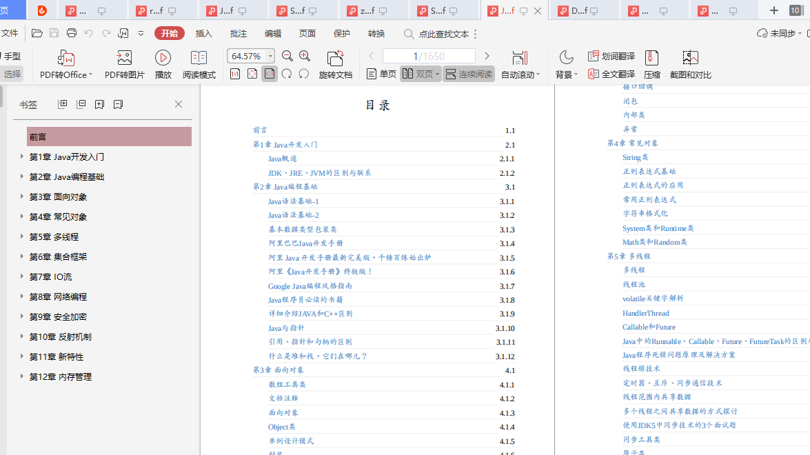810x455 pixels.
Task: Click the PDF转图片 icon
Action: (125, 58)
